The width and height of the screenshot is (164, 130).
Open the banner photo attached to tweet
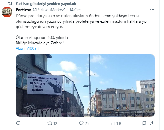point(85,85)
